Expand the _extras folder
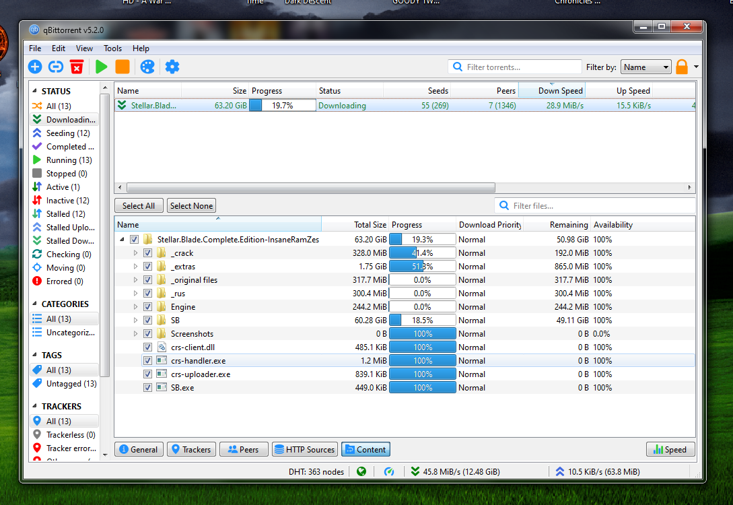This screenshot has height=505, width=733. 135,267
